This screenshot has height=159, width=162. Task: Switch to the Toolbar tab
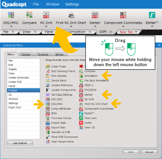point(26,54)
